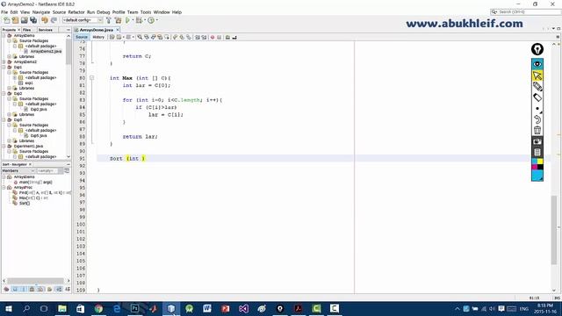Switch to the editor History view
Viewport: 562px width, 316px height.
tap(98, 37)
